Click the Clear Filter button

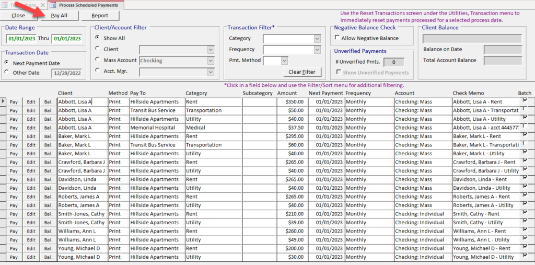302,72
